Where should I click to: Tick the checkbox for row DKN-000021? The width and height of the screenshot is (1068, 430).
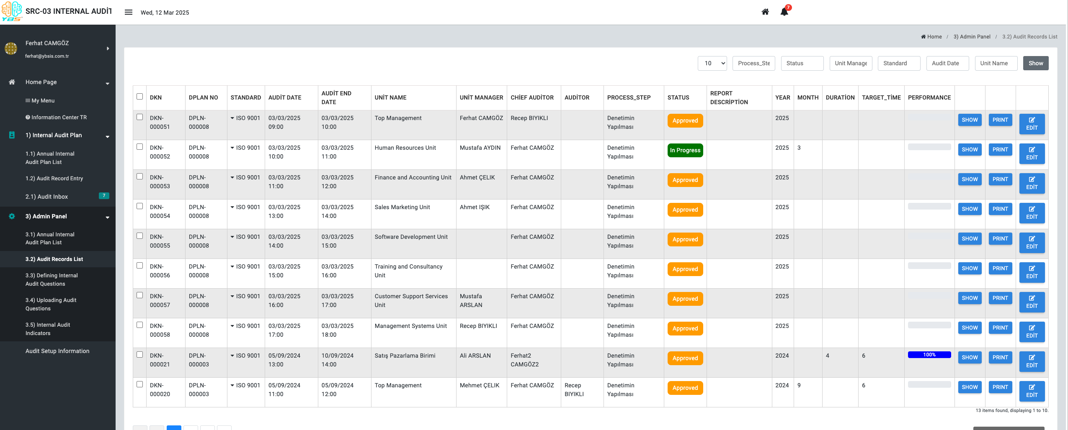pyautogui.click(x=139, y=355)
